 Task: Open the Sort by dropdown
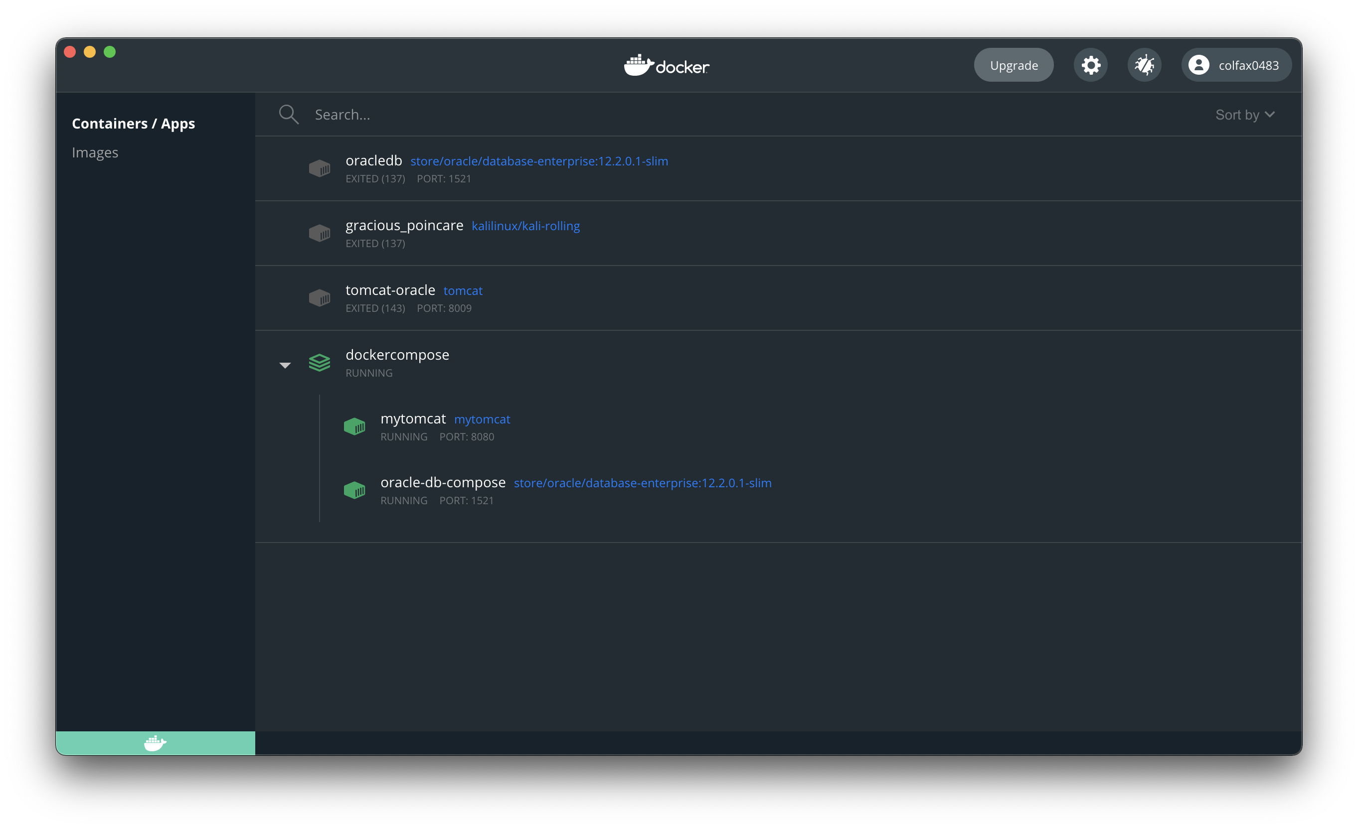pos(1244,115)
